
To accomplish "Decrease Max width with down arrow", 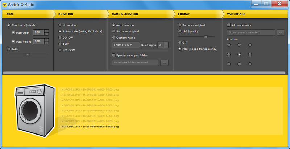I will [47, 34].
